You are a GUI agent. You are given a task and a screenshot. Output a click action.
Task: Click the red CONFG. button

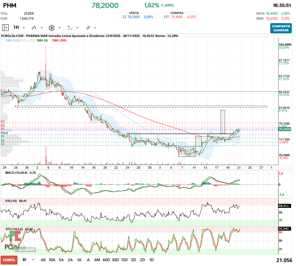(9, 260)
